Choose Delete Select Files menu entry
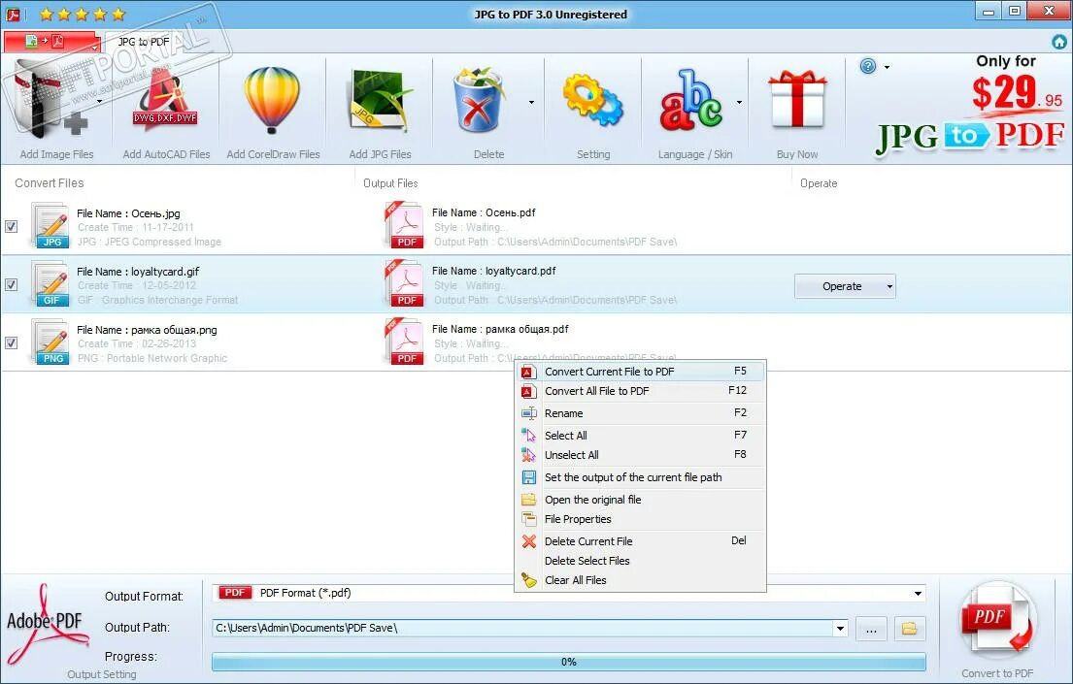Viewport: 1073px width, 684px height. (640, 561)
